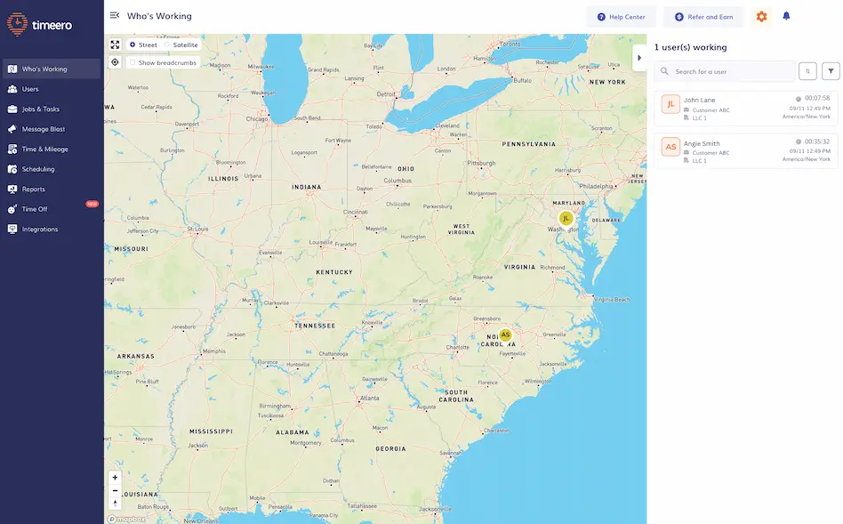Open the user filter funnel icon
The width and height of the screenshot is (843, 524).
click(x=830, y=70)
